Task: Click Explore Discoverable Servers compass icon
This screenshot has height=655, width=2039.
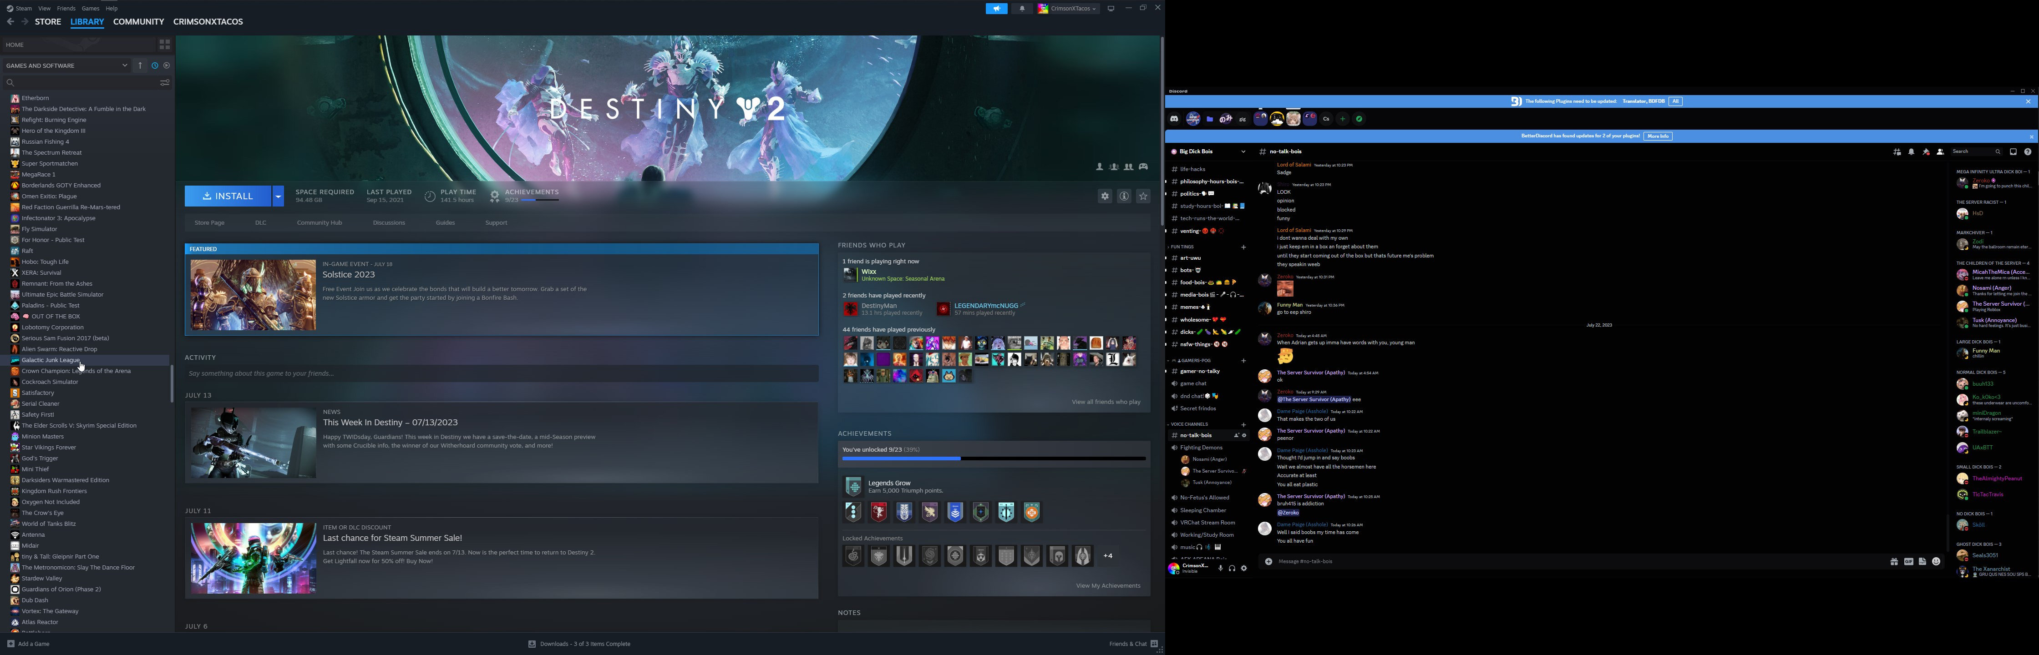Action: [1359, 119]
